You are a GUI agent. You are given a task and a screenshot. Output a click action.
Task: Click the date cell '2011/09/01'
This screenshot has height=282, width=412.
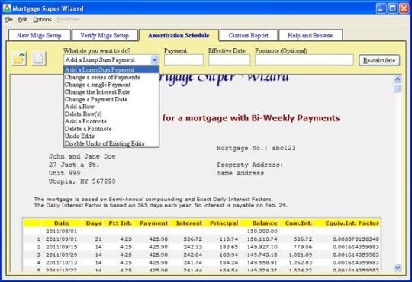tap(61, 239)
